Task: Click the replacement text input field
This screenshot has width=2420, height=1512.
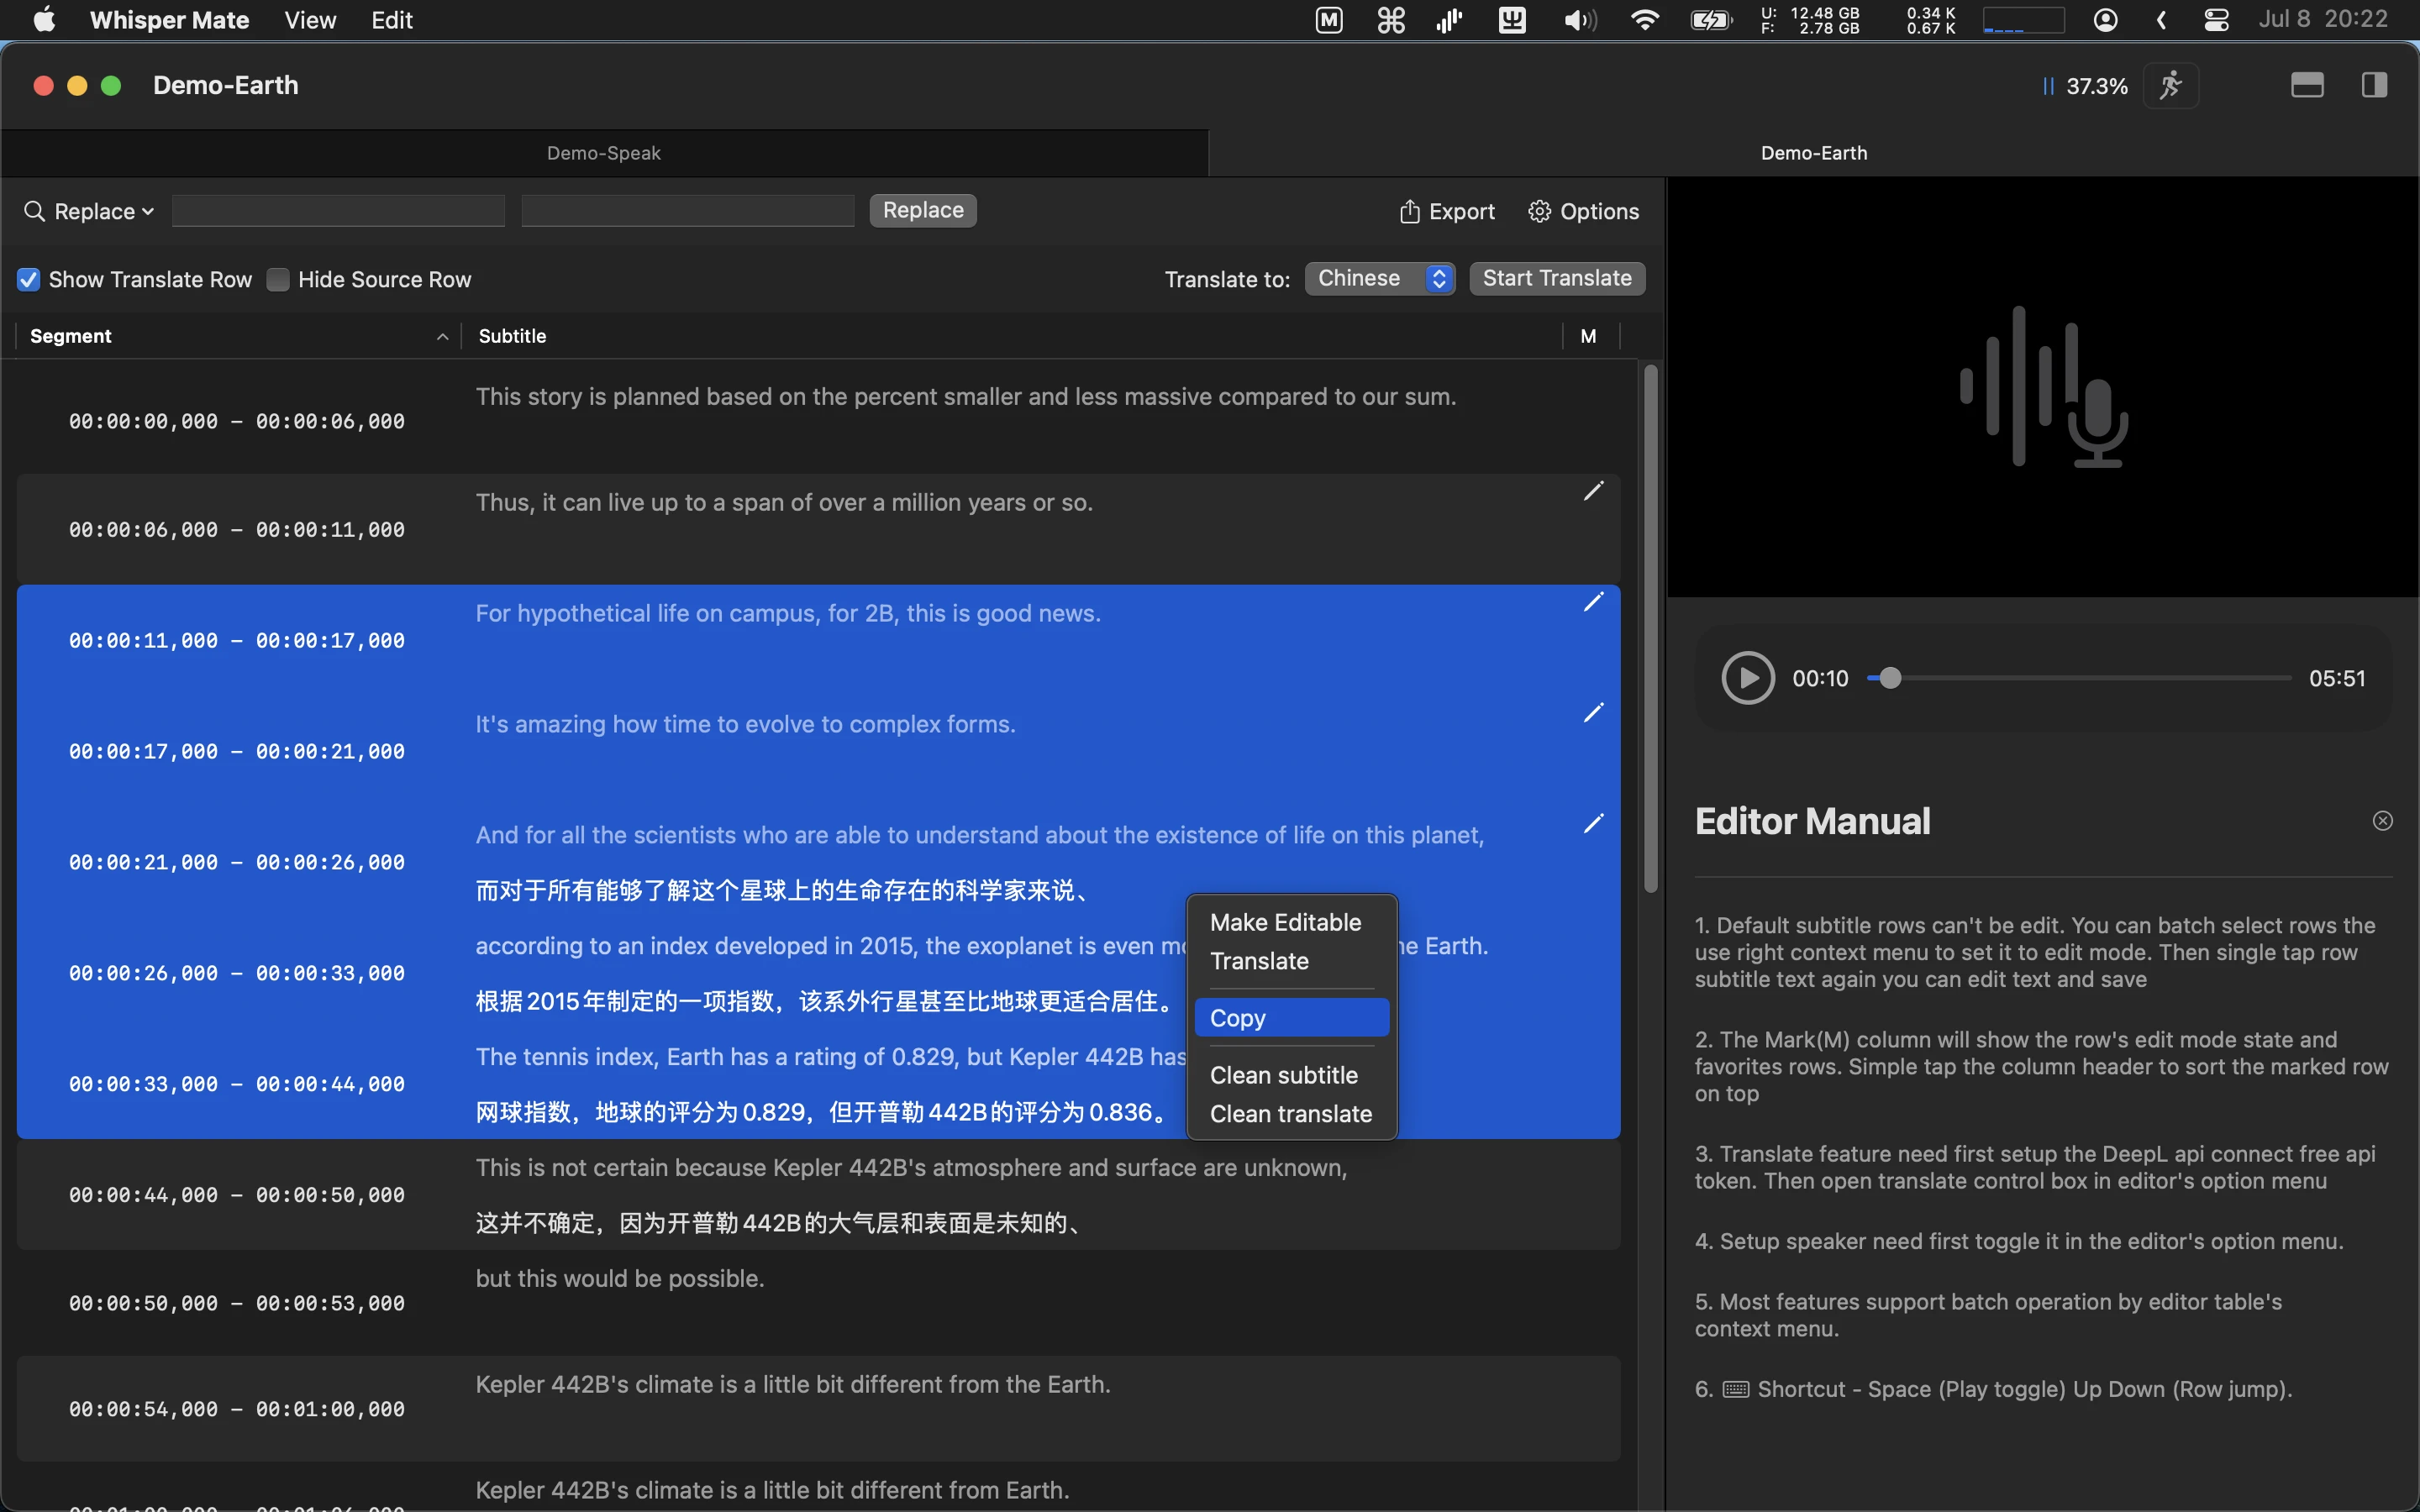Action: coord(688,211)
